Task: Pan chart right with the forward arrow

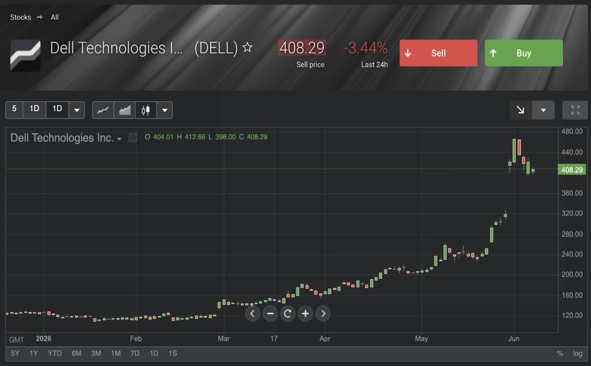Action: (x=323, y=314)
